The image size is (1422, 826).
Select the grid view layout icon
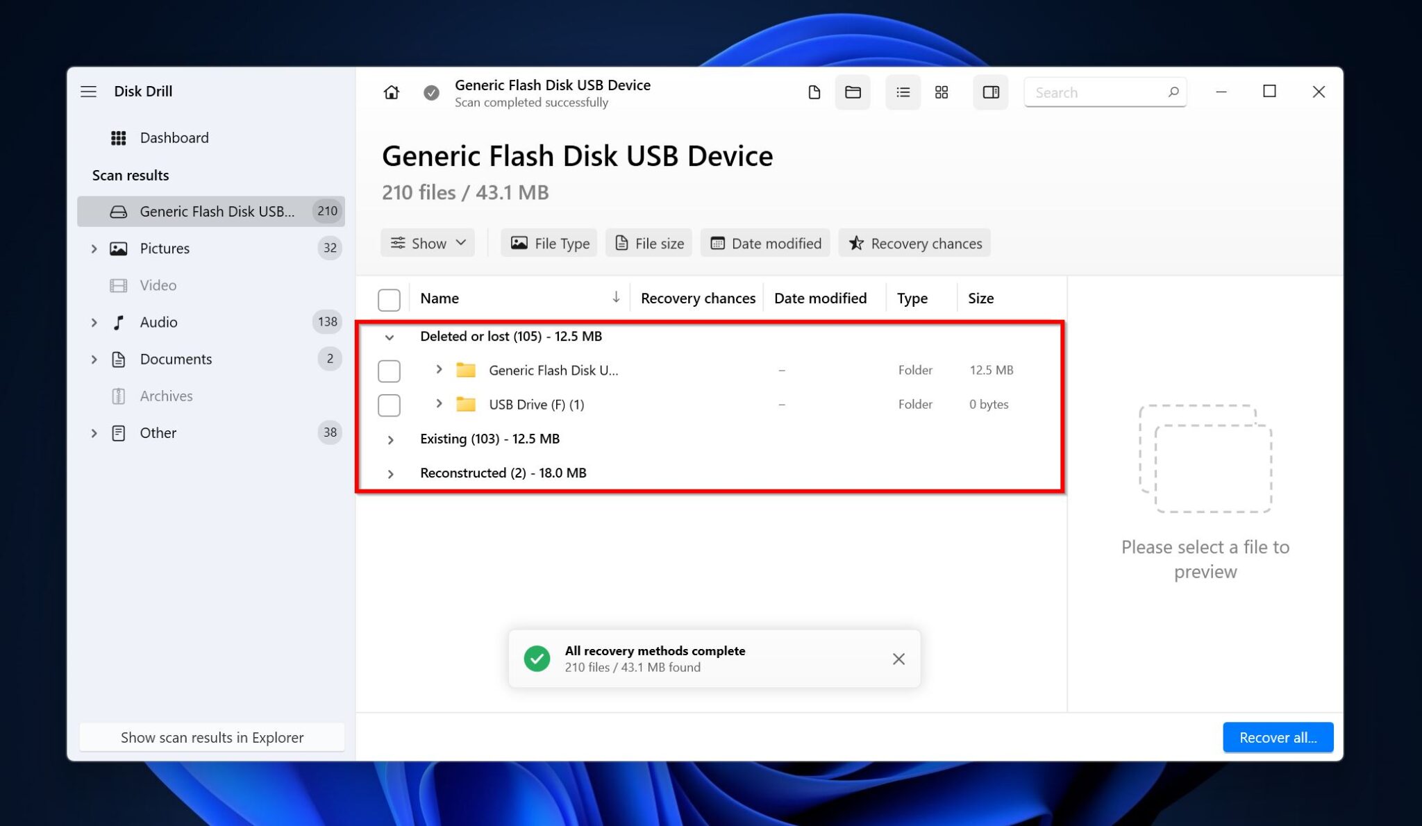pyautogui.click(x=942, y=92)
